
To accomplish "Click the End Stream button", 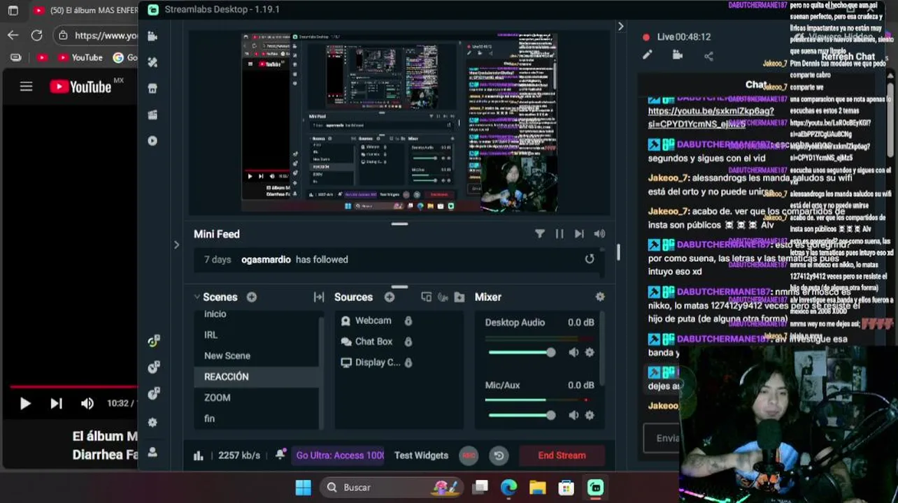I will pyautogui.click(x=562, y=455).
